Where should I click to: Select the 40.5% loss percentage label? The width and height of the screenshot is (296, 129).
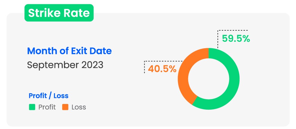pyautogui.click(x=162, y=69)
